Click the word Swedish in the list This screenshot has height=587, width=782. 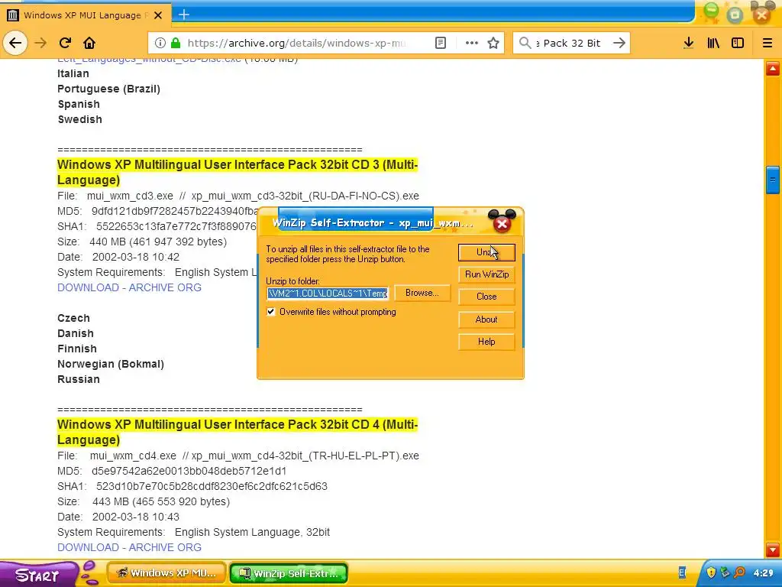[79, 119]
